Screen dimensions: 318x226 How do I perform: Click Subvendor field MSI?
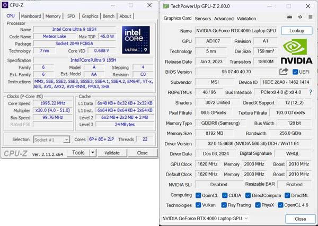(x=215, y=82)
